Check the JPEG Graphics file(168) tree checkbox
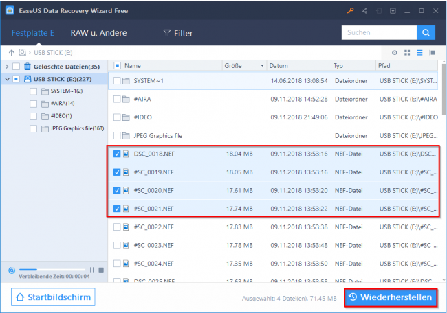Image resolution: width=447 pixels, height=313 pixels. pyautogui.click(x=34, y=128)
